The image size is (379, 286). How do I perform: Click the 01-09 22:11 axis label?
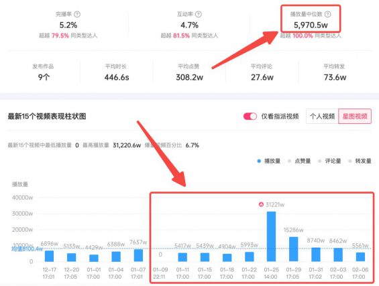[x=160, y=273]
